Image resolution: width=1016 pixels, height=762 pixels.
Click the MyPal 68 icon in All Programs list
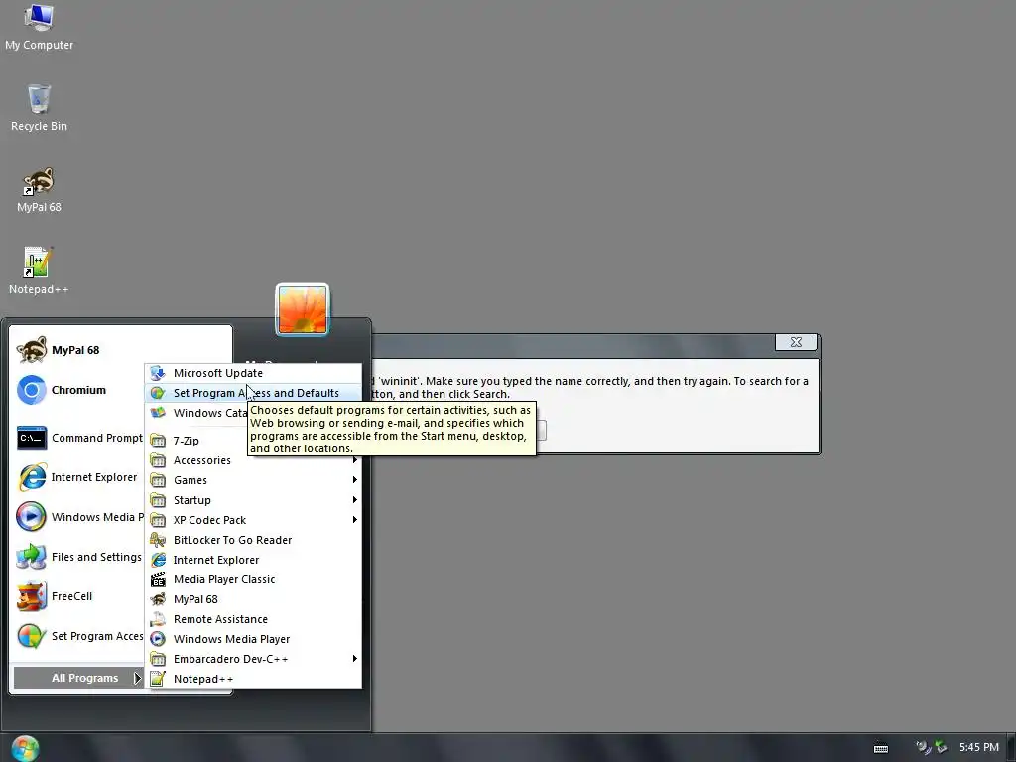pyautogui.click(x=158, y=599)
